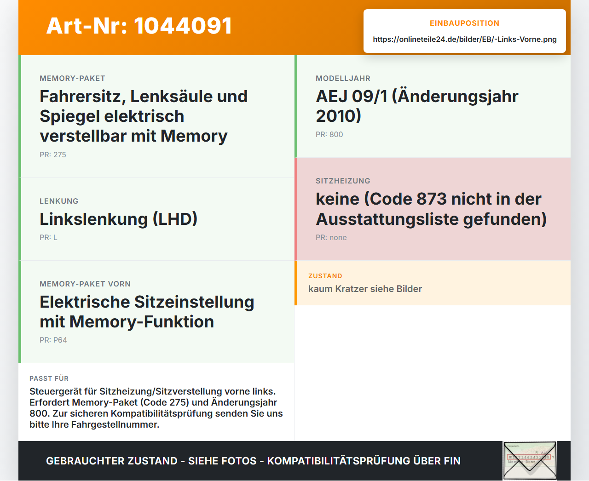This screenshot has width=589, height=481.
Task: Click the PR: 800 code
Action: (x=329, y=134)
